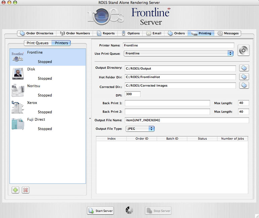
Task: Browse for the Hot Folder Dir
Action: [x=244, y=77]
